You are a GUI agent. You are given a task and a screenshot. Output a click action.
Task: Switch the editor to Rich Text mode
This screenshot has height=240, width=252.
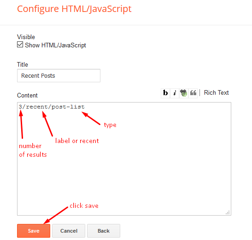[216, 93]
